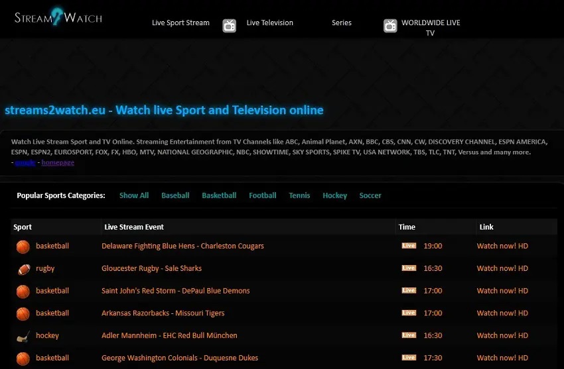The width and height of the screenshot is (564, 369).
Task: Click basketball icon in Saint John's Red Storm row
Action: [23, 291]
